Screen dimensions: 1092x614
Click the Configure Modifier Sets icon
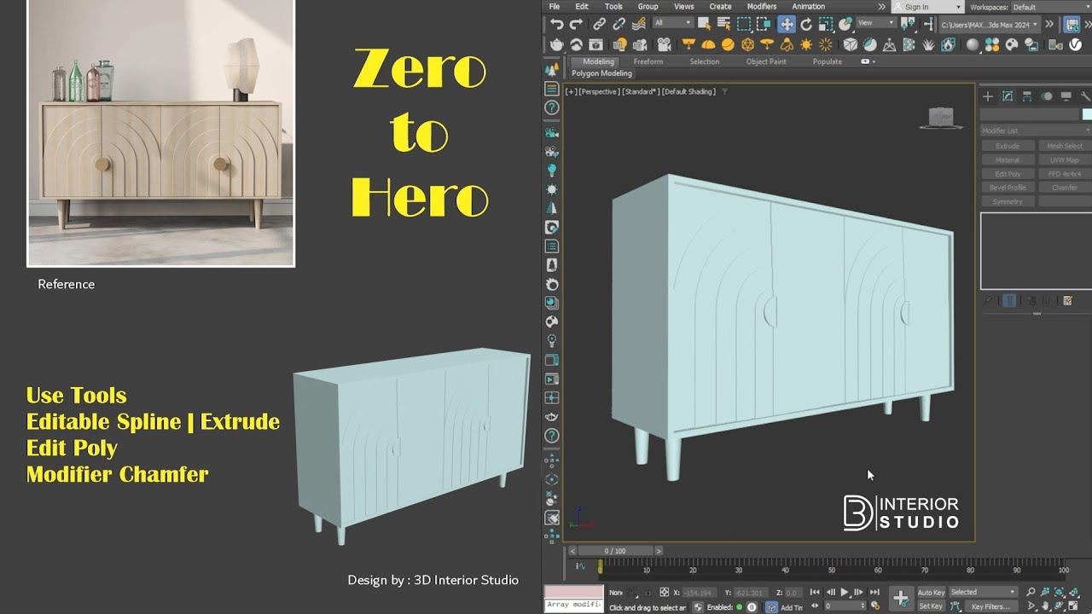pyautogui.click(x=1067, y=300)
